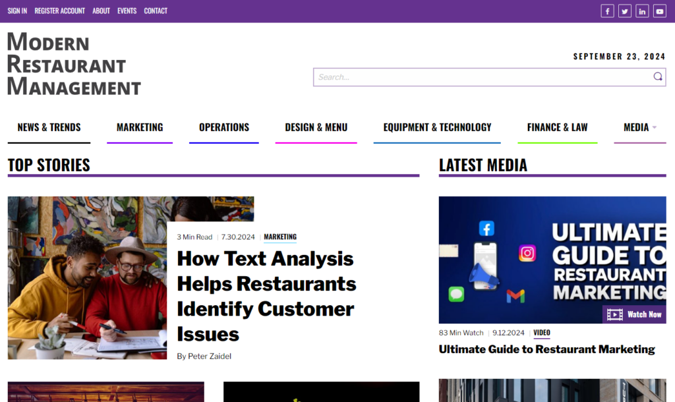Read the How Text Analysis article headline
The image size is (675, 402).
[x=266, y=296]
